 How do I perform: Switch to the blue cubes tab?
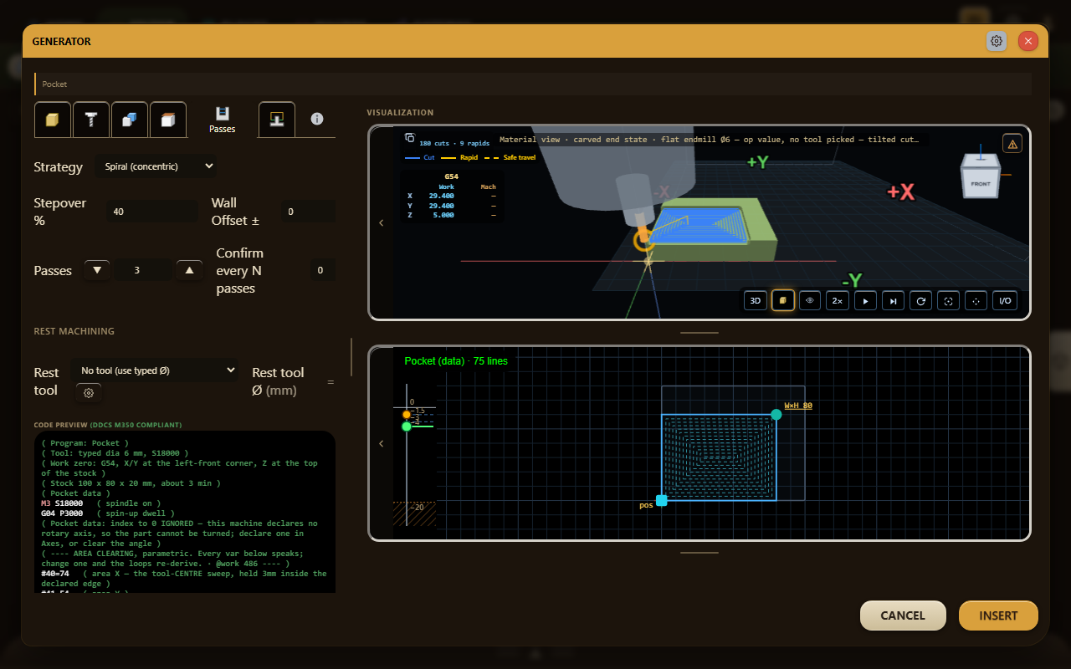(129, 120)
